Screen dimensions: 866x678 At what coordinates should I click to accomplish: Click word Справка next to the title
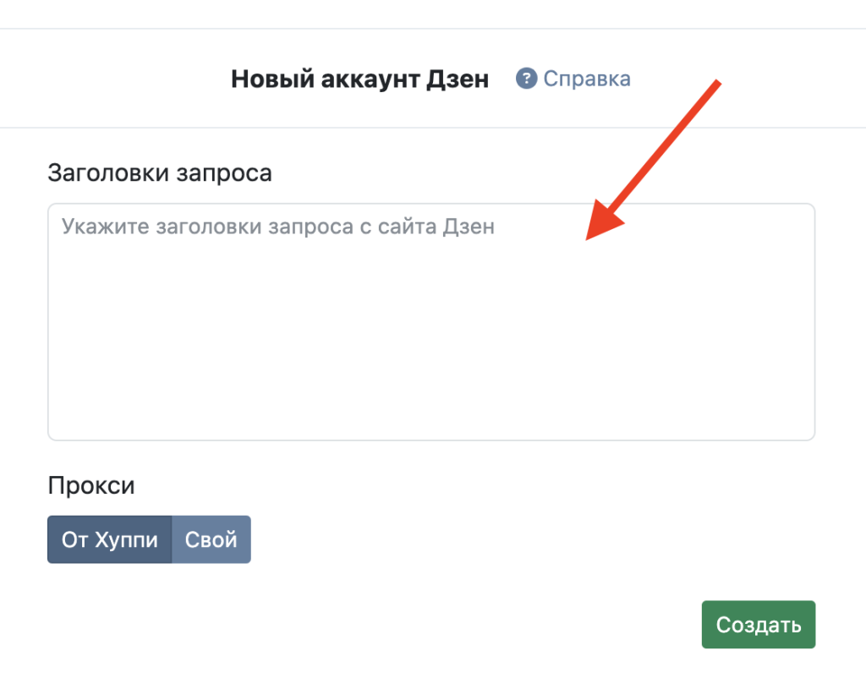click(587, 79)
